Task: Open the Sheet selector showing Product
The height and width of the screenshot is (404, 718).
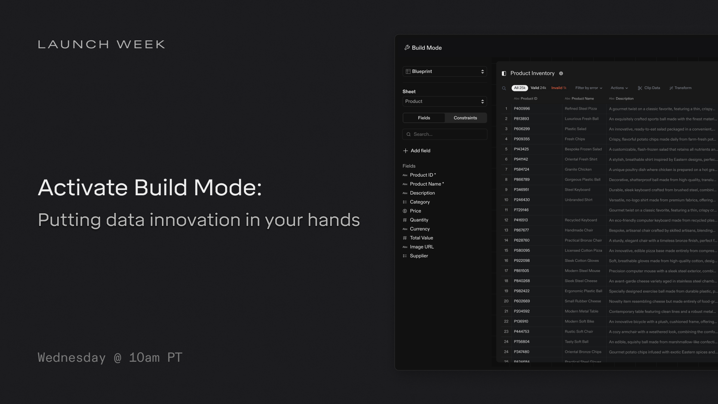Action: (x=445, y=101)
